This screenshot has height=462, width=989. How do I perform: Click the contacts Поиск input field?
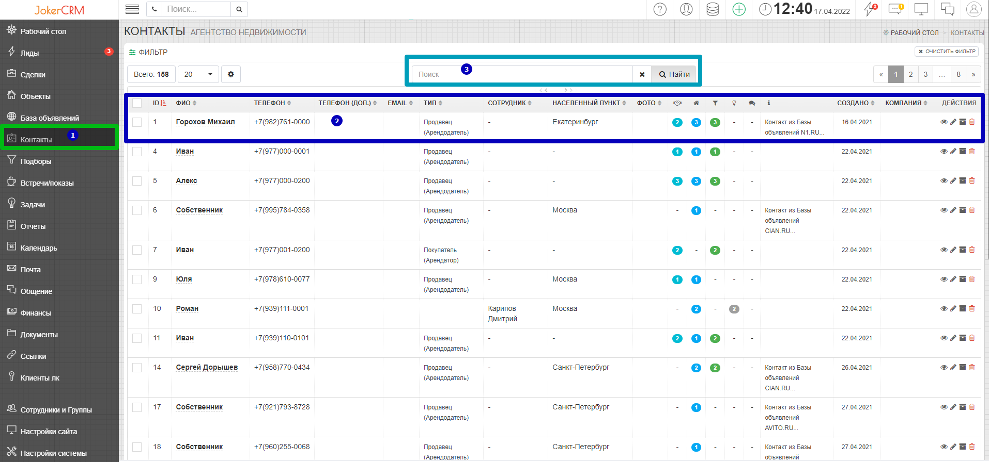[522, 74]
